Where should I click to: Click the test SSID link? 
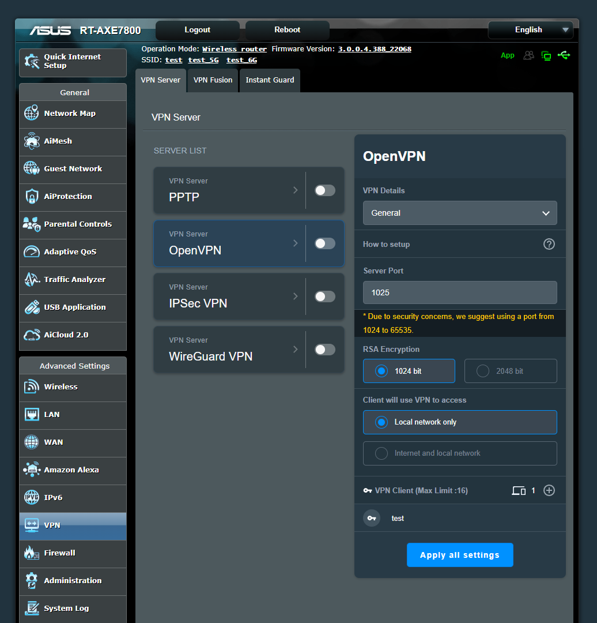173,60
